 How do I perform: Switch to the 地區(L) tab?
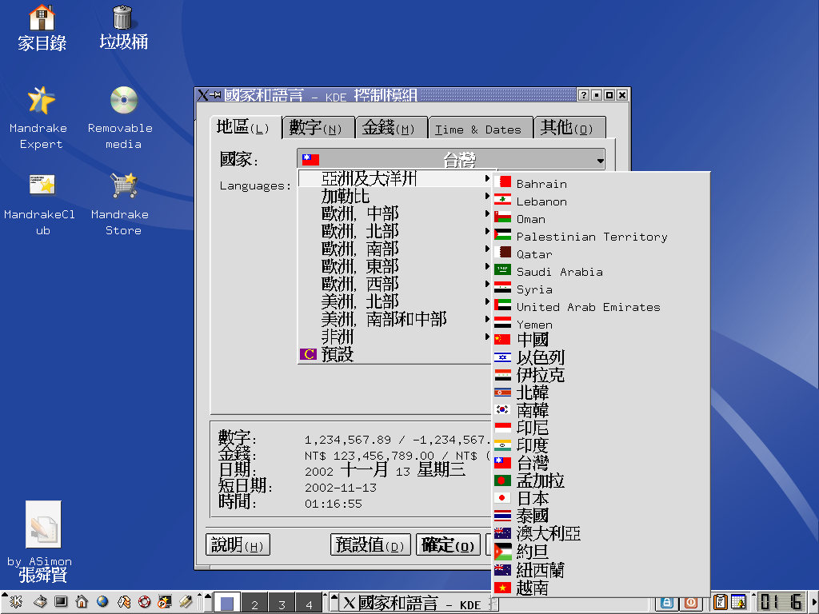coord(246,127)
